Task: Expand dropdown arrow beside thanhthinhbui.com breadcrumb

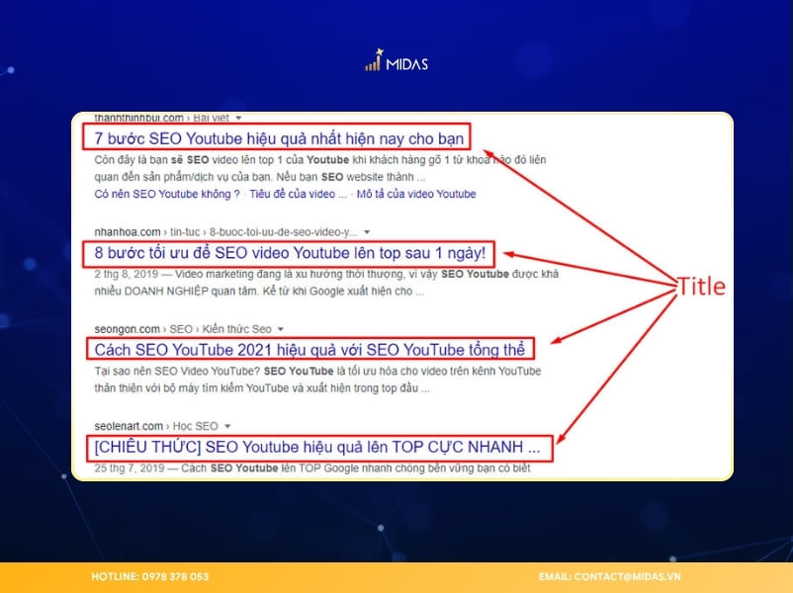Action: (238, 119)
